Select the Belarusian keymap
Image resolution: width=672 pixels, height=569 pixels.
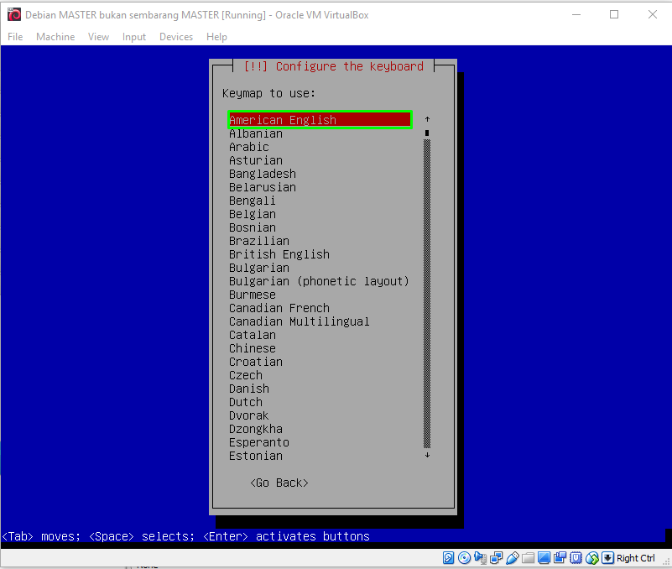263,187
